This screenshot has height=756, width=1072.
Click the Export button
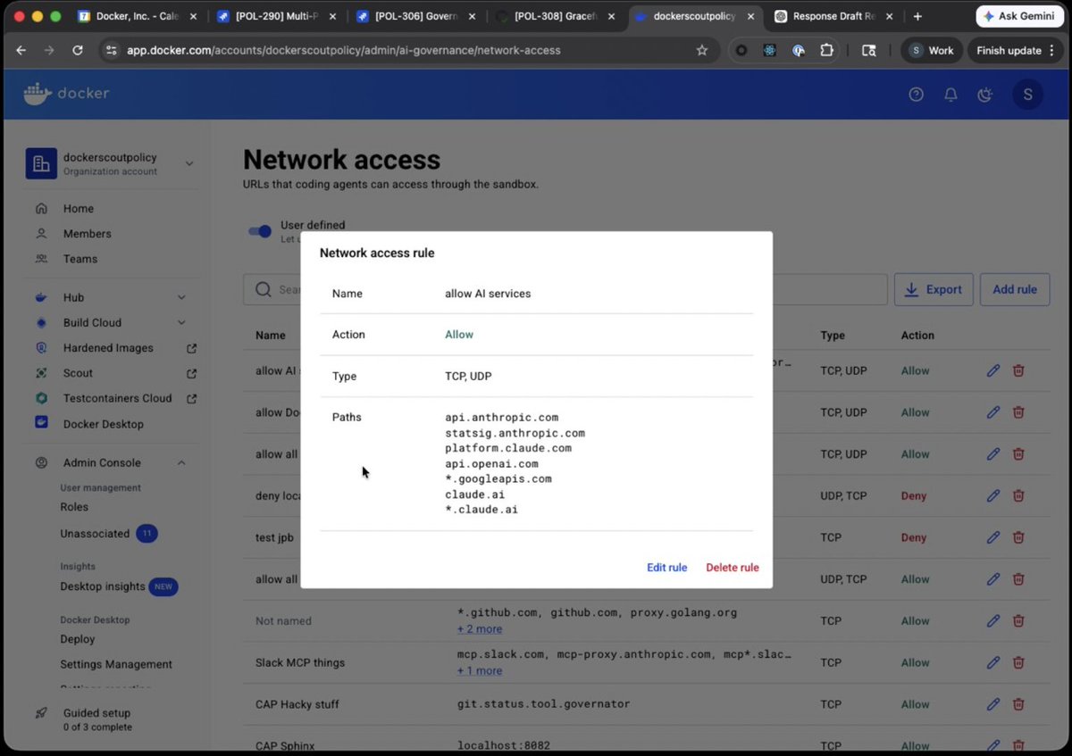point(934,289)
